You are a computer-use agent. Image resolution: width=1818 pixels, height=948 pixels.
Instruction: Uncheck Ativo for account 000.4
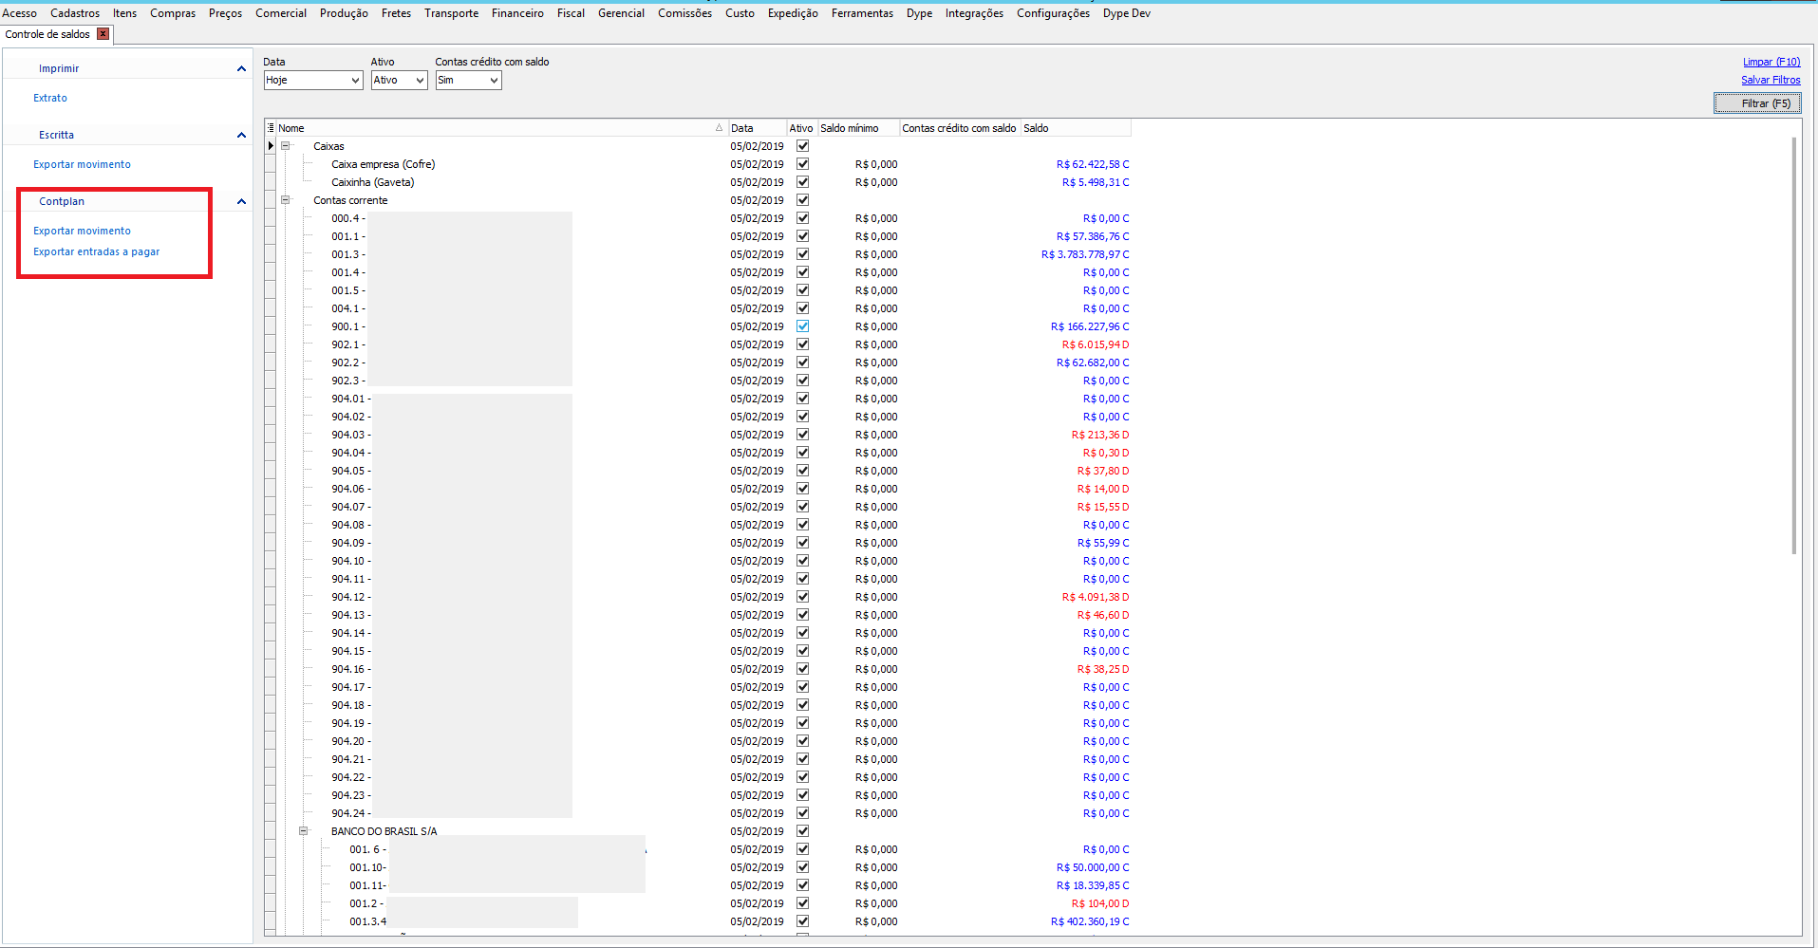802,218
